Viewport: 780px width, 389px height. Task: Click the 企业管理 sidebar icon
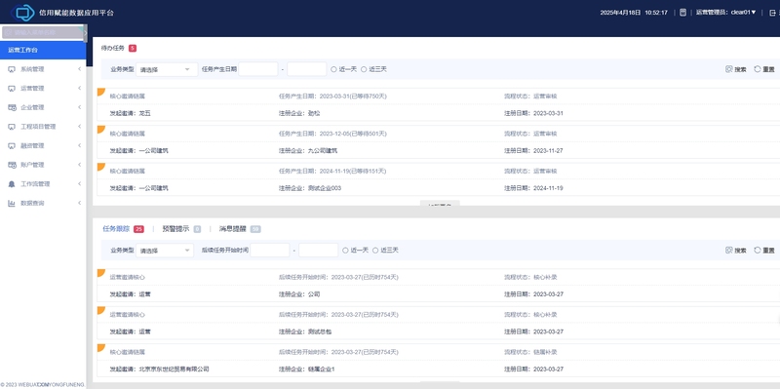(12, 107)
